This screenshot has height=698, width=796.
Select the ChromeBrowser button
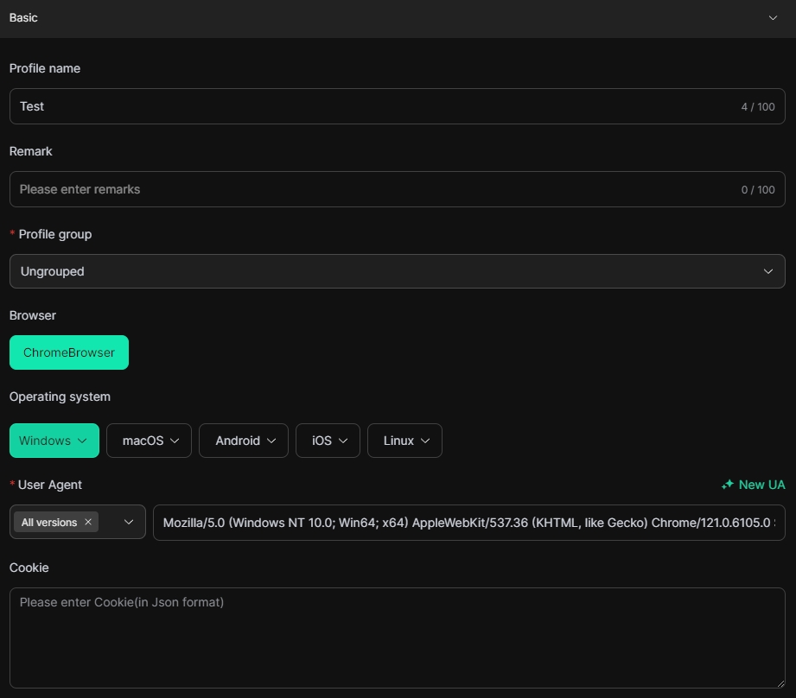point(69,352)
